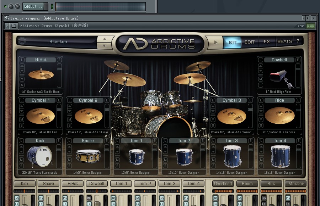Screen dimensions: 320x206
Task: Play the preview with the play arrow
Action: [x=216, y=42]
